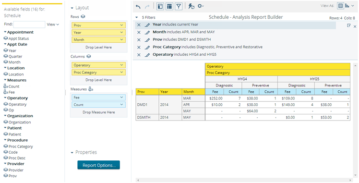Image resolution: width=359 pixels, height=183 pixels.
Task: Click the HYG5 column header
Action: pos(314,79)
